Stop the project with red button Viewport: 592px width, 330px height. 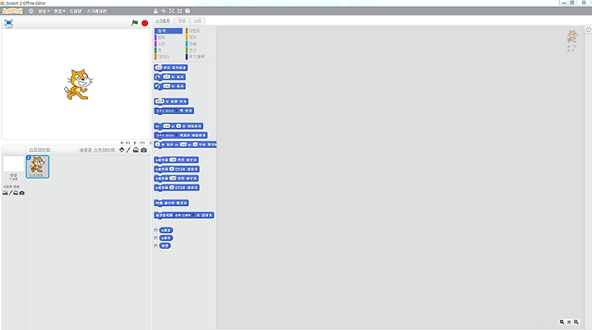pyautogui.click(x=145, y=23)
